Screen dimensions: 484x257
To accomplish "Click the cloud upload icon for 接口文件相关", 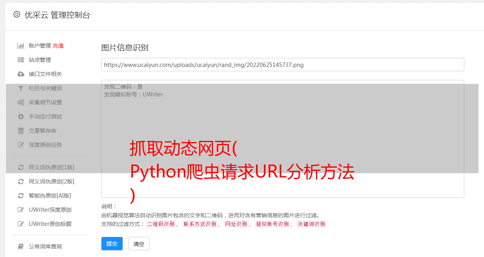I will pyautogui.click(x=21, y=74).
